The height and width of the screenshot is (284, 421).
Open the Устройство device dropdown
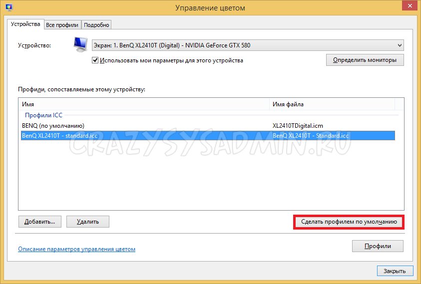[247, 45]
